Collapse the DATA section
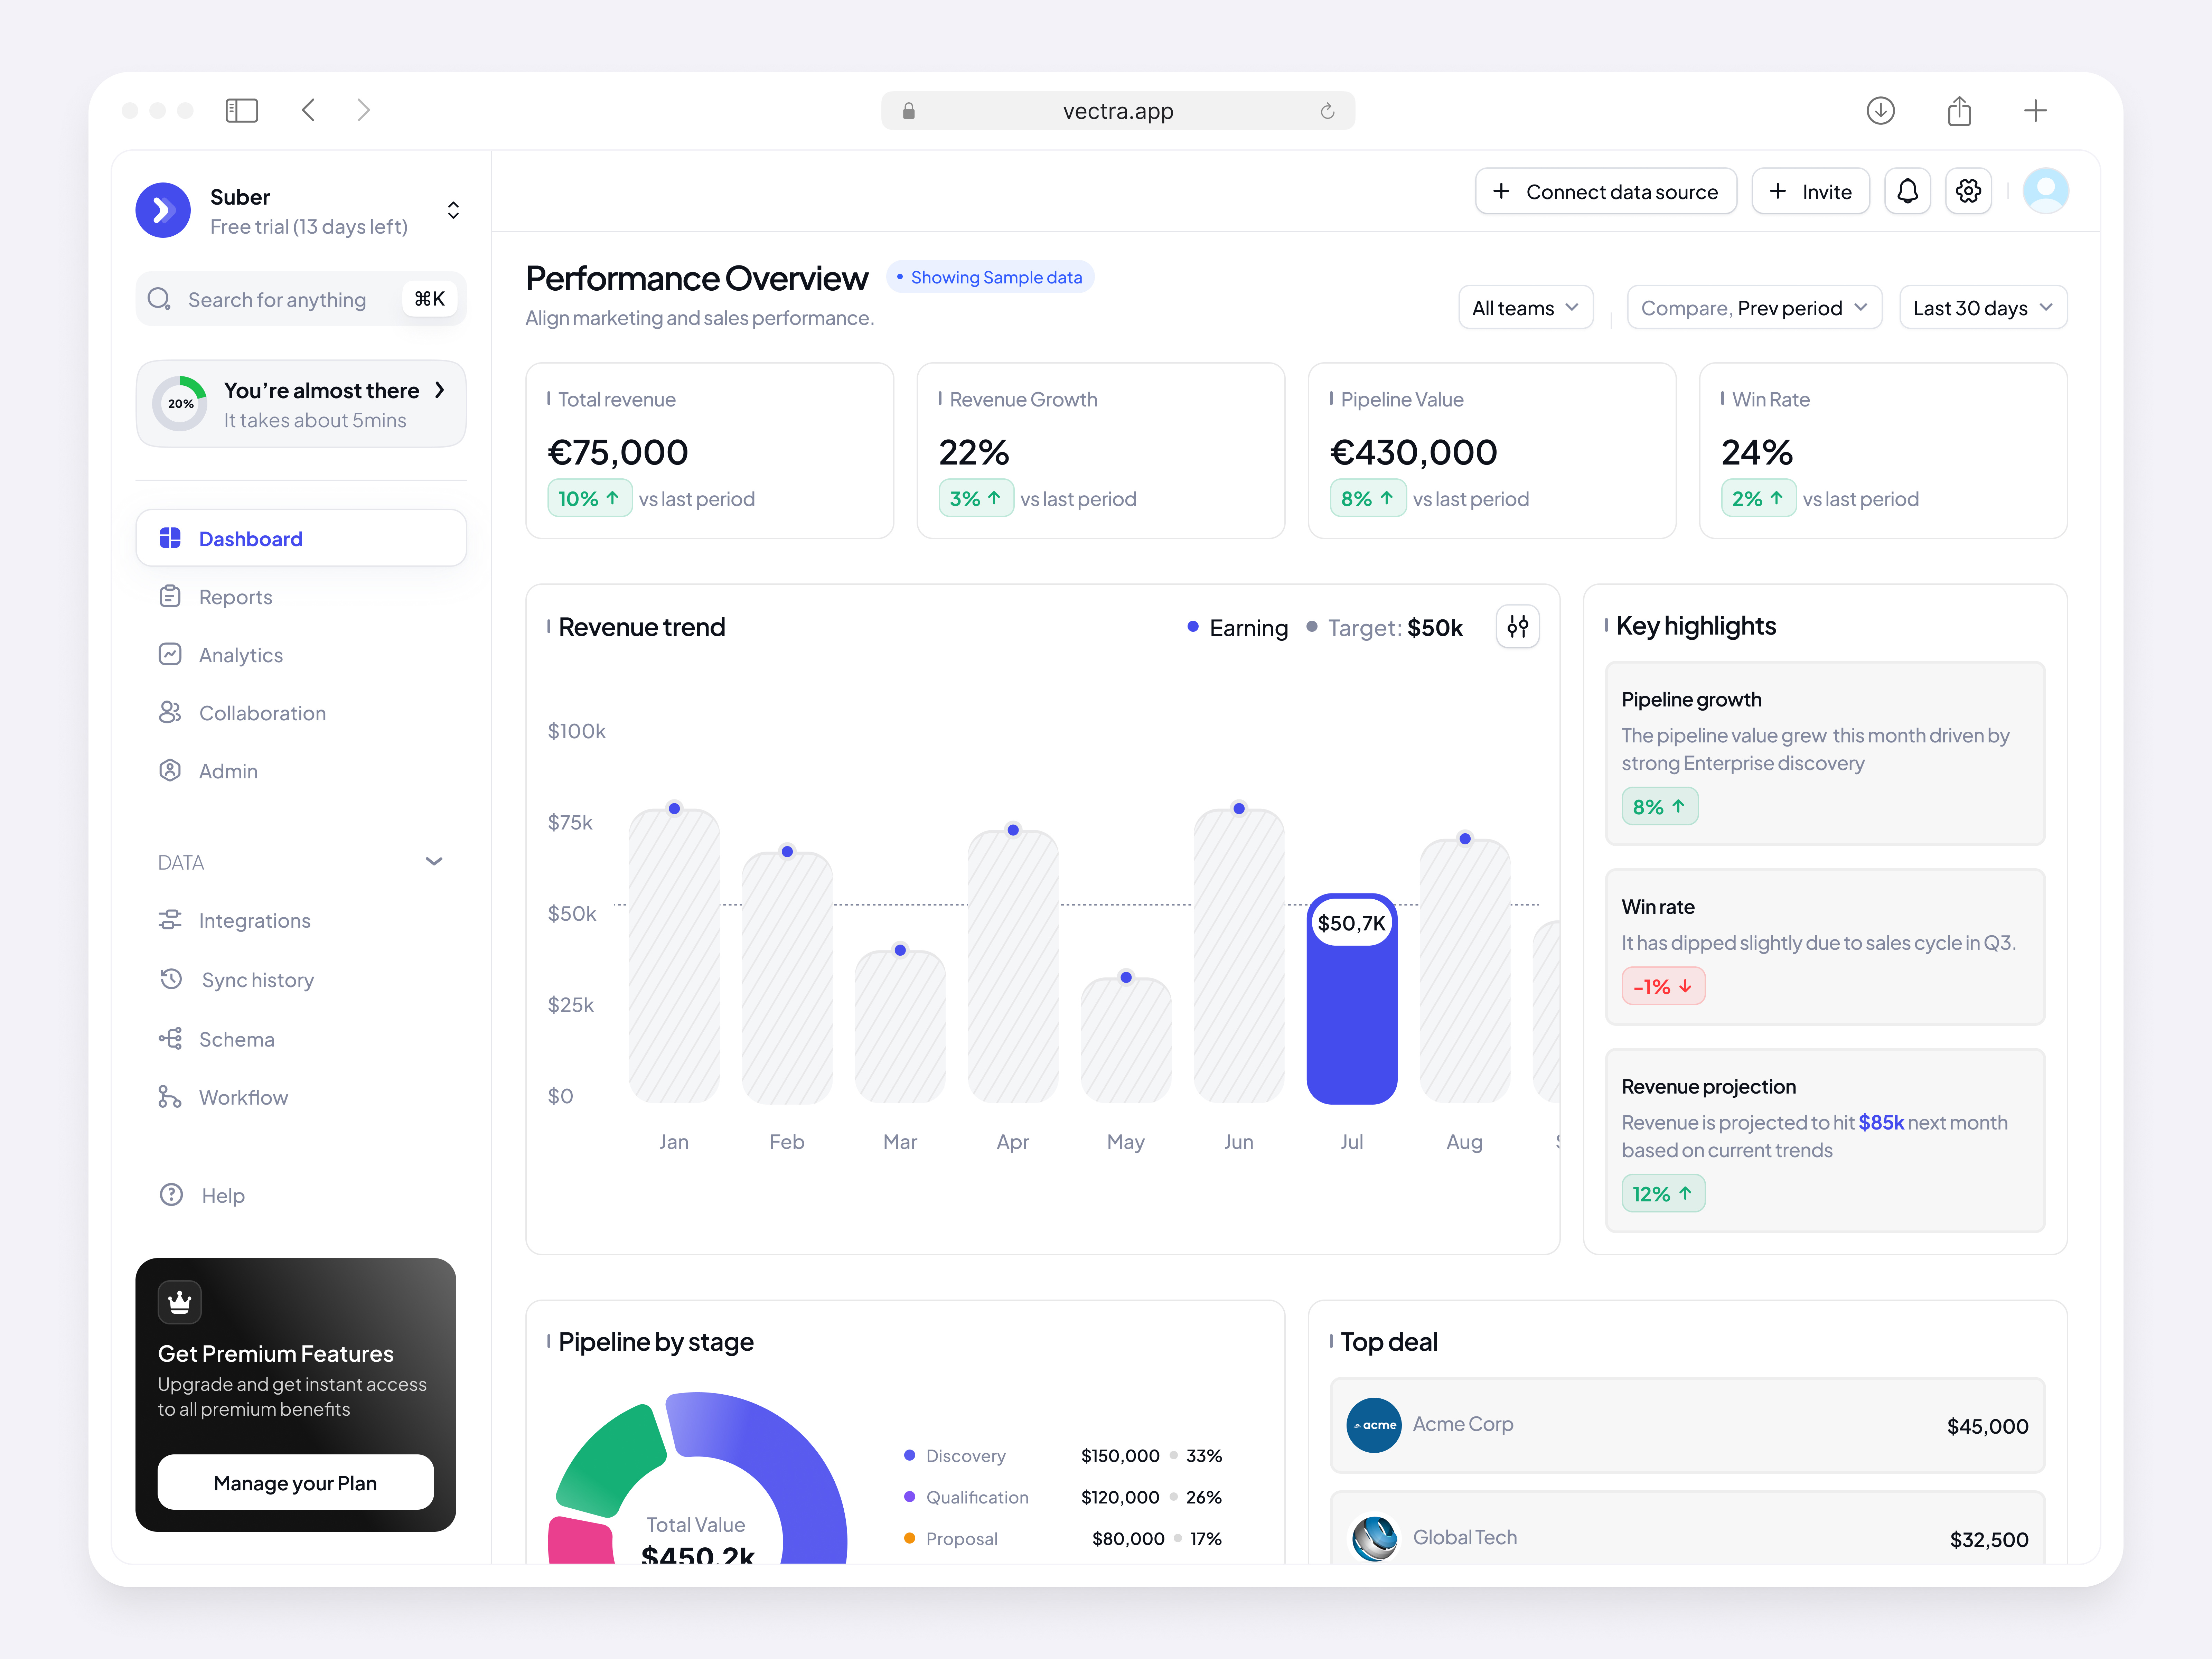Viewport: 2212px width, 1659px height. tap(434, 861)
